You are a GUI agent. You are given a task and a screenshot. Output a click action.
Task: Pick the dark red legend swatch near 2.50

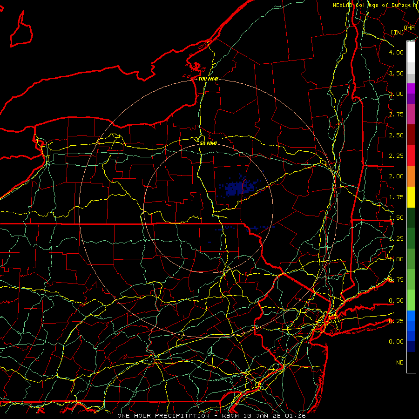tap(411, 135)
